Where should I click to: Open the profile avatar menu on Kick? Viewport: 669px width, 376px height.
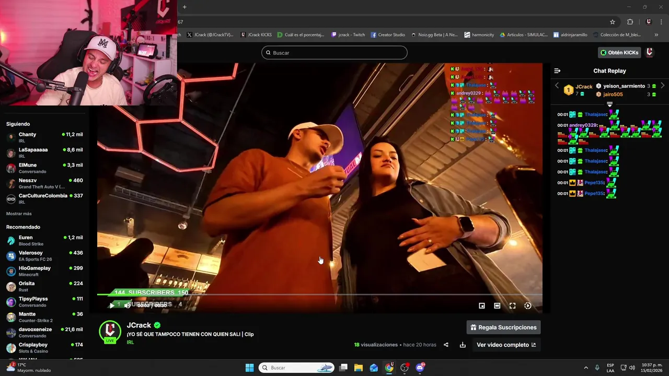click(x=650, y=52)
